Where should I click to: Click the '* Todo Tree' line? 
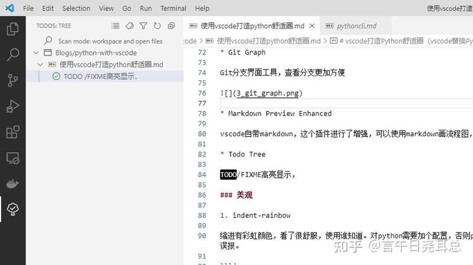click(243, 154)
